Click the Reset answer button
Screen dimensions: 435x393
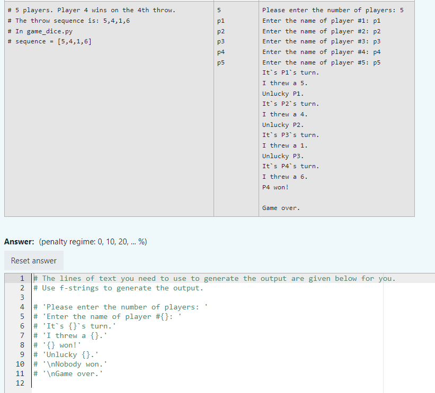34,261
